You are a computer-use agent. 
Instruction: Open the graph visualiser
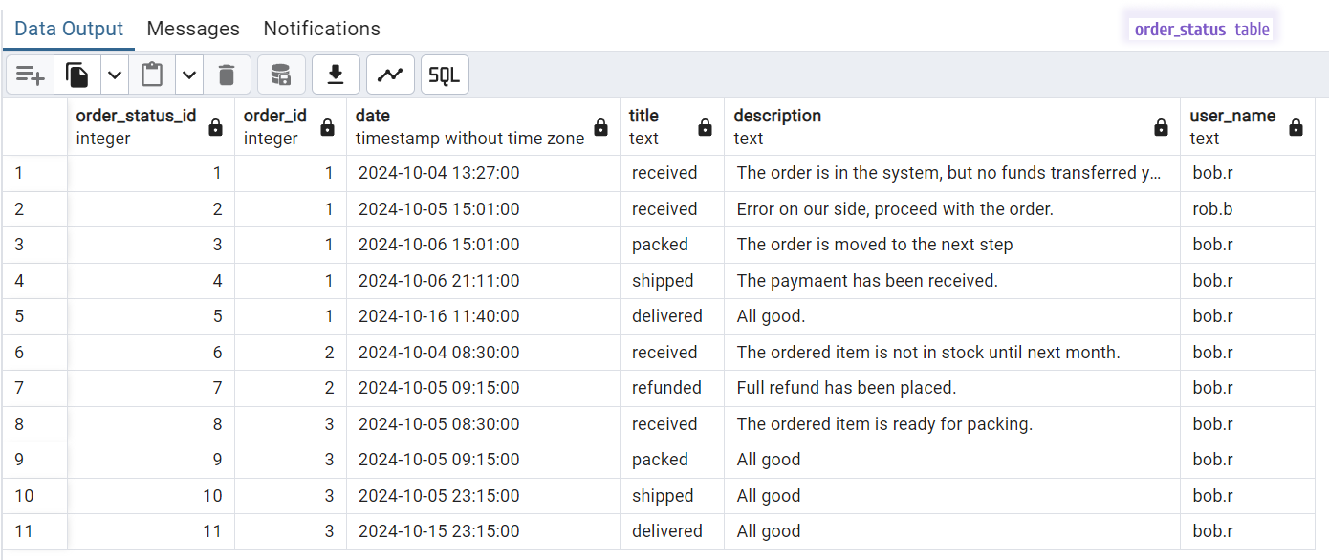(390, 74)
